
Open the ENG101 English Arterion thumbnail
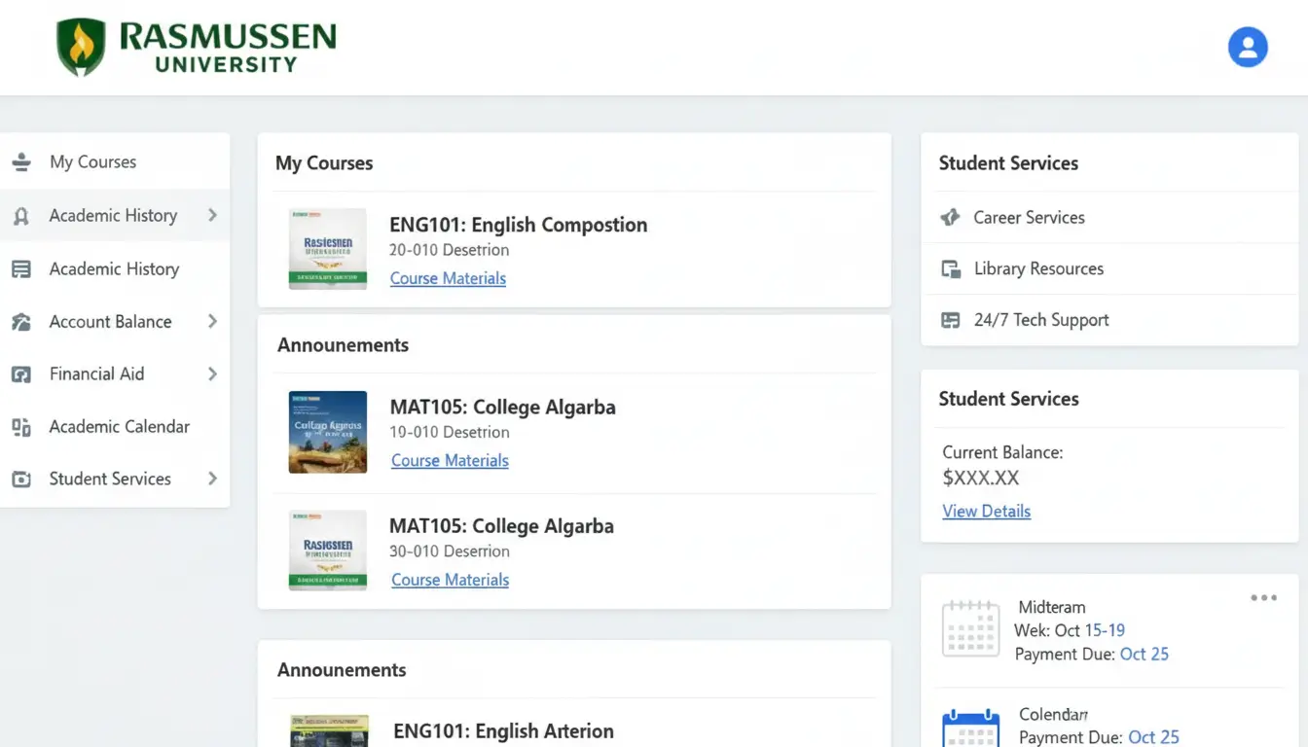point(330,731)
